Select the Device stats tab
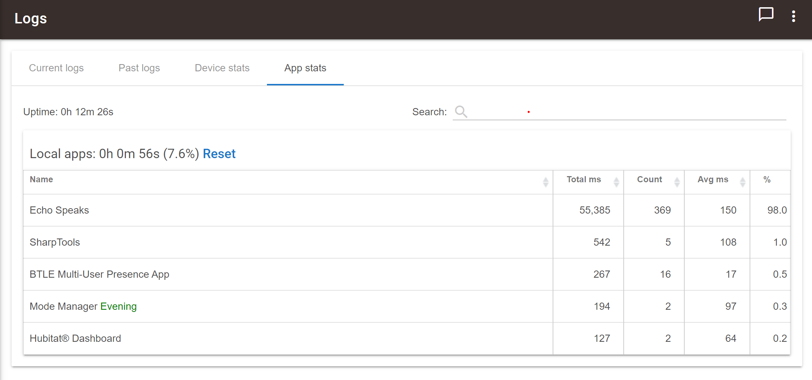The height and width of the screenshot is (380, 812). point(222,68)
